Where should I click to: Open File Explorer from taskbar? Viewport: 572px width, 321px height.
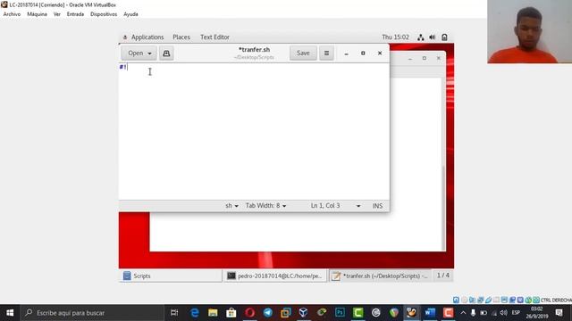[x=213, y=313]
